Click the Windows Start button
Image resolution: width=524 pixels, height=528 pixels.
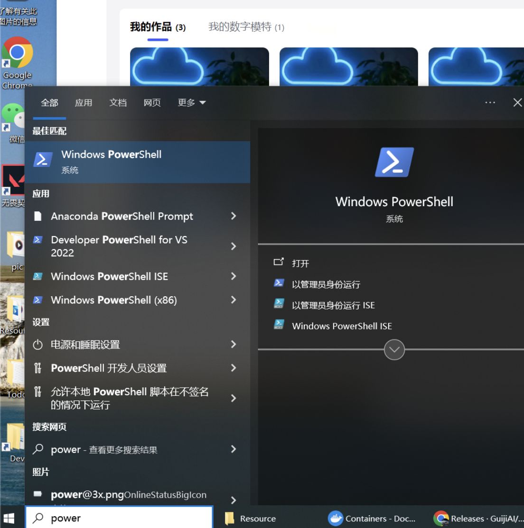click(8, 518)
